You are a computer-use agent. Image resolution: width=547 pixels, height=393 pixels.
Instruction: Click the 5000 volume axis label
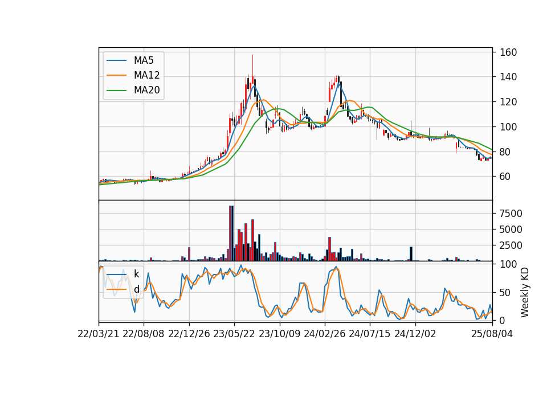(x=511, y=230)
